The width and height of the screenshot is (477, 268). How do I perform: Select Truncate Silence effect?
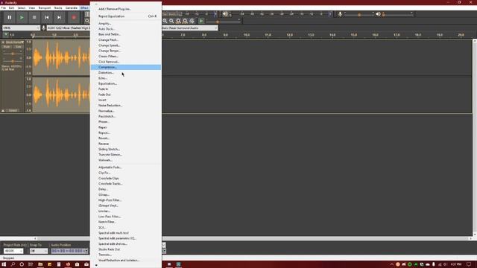pyautogui.click(x=126, y=155)
